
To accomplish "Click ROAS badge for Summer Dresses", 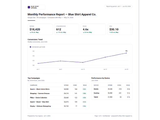I will [84, 93].
